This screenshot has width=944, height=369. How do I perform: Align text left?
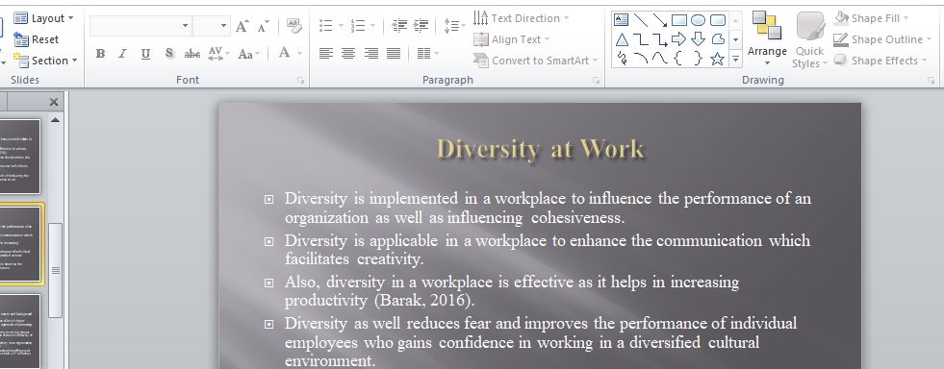pos(325,54)
